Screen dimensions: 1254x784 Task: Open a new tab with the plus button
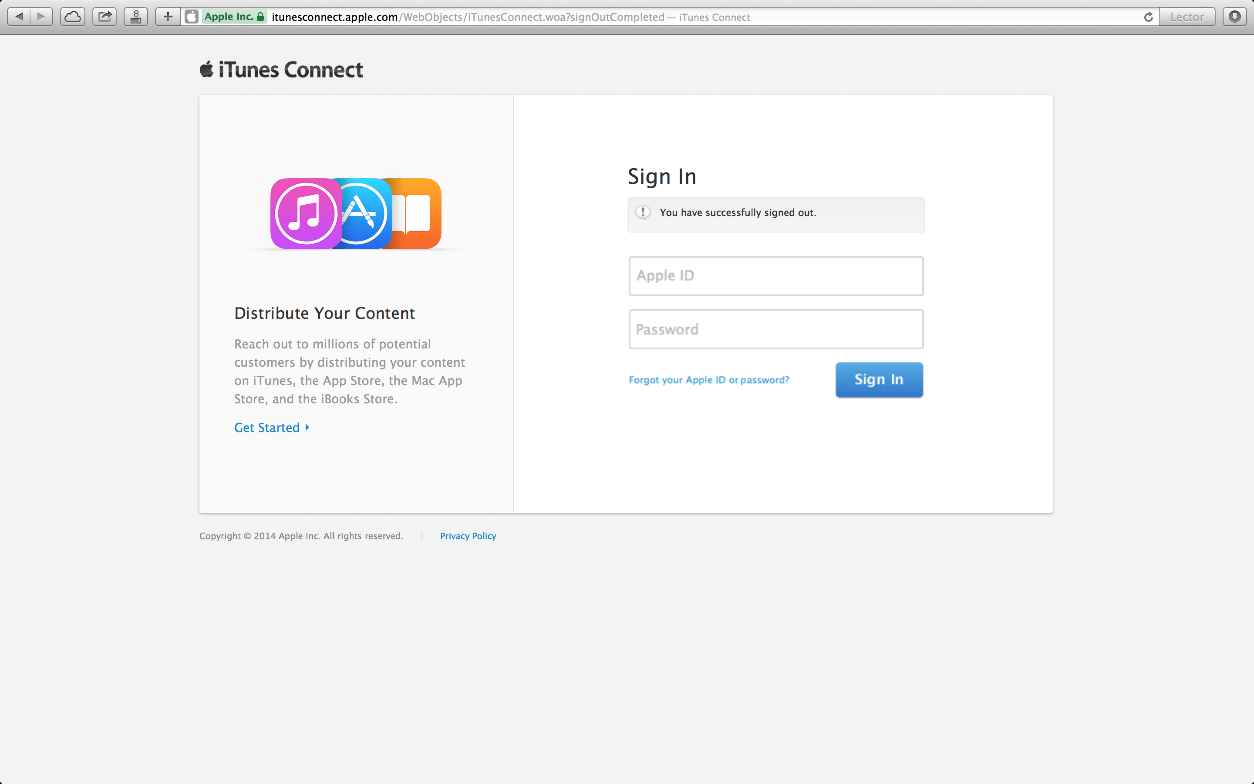click(x=167, y=16)
